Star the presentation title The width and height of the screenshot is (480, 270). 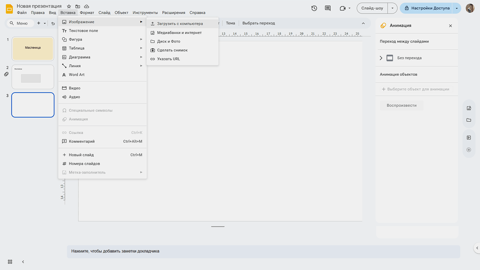point(69,6)
